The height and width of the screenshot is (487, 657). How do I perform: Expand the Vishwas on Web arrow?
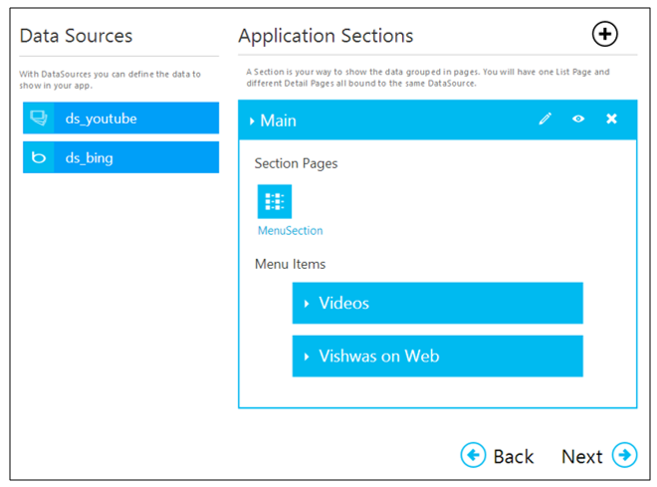point(307,357)
